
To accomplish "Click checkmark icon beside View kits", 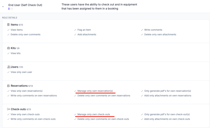I will point(8,53).
